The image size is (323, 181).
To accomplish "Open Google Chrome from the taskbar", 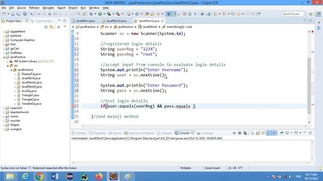I will 39,176.
